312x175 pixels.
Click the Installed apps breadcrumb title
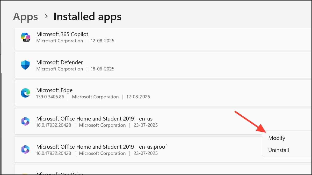click(88, 17)
